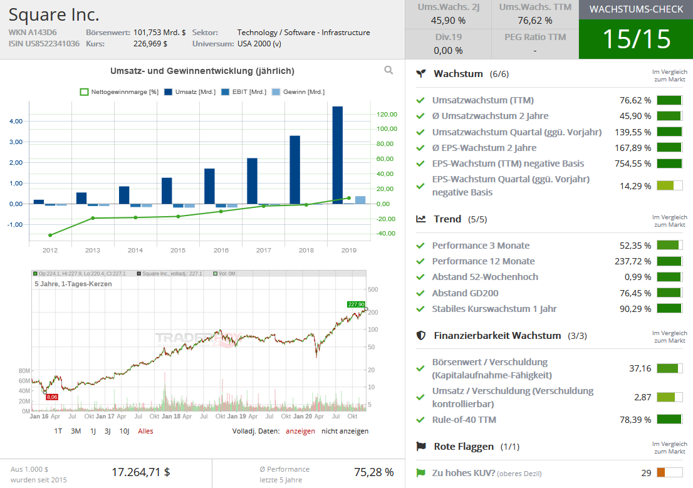This screenshot has height=488, width=693.
Task: Click the Technology / Software - Infrastructure sector
Action: pyautogui.click(x=304, y=33)
